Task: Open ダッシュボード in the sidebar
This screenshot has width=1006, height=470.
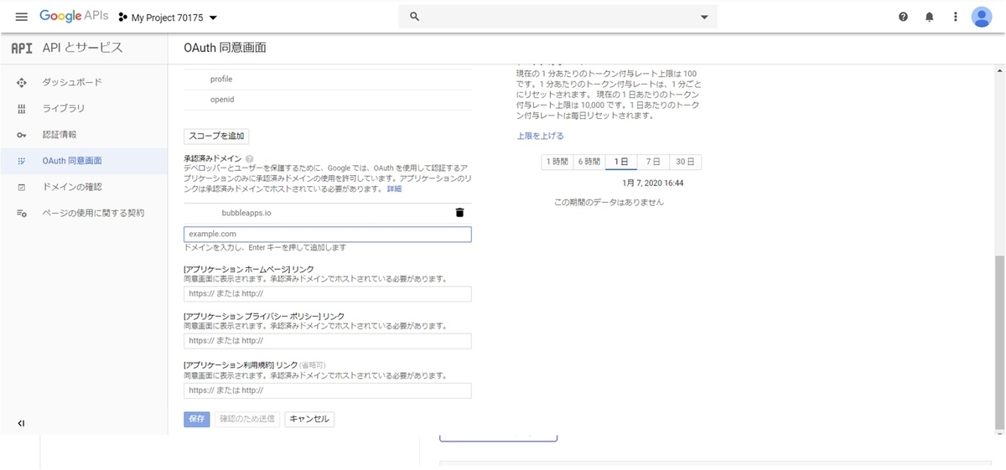Action: click(84, 82)
